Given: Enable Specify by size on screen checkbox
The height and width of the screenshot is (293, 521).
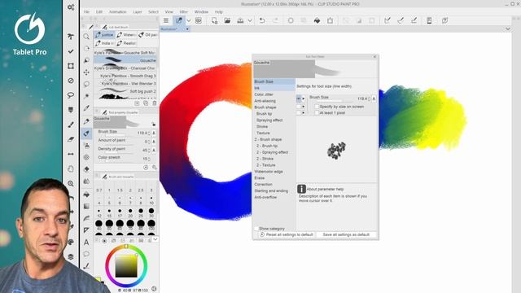Looking at the screenshot, I should (x=317, y=107).
